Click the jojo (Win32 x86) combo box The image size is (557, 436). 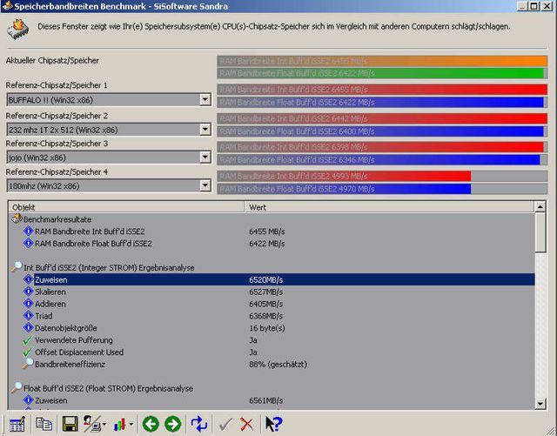[x=109, y=157]
